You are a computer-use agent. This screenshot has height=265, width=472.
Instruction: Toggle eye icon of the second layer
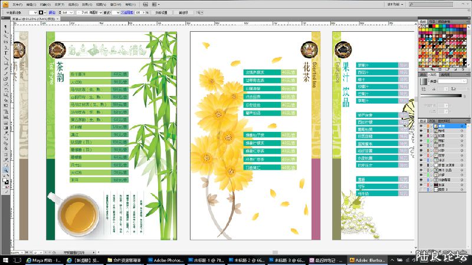pyautogui.click(x=421, y=131)
